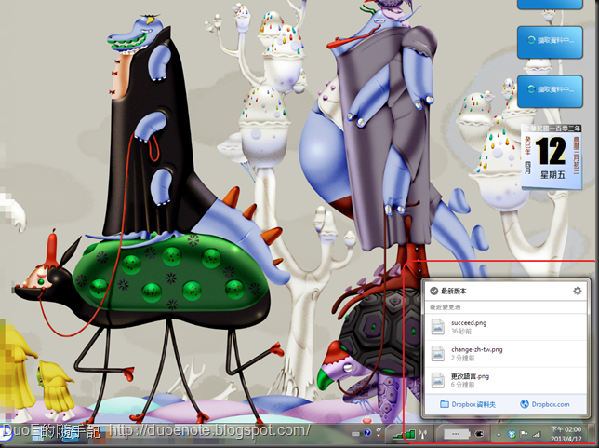Open the taskbar clock showing 下午 02:00
Screen dimensions: 599x448
click(566, 434)
